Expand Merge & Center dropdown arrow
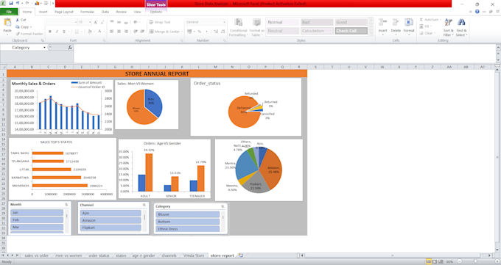Viewport: 501px width, 265px height. [x=182, y=32]
